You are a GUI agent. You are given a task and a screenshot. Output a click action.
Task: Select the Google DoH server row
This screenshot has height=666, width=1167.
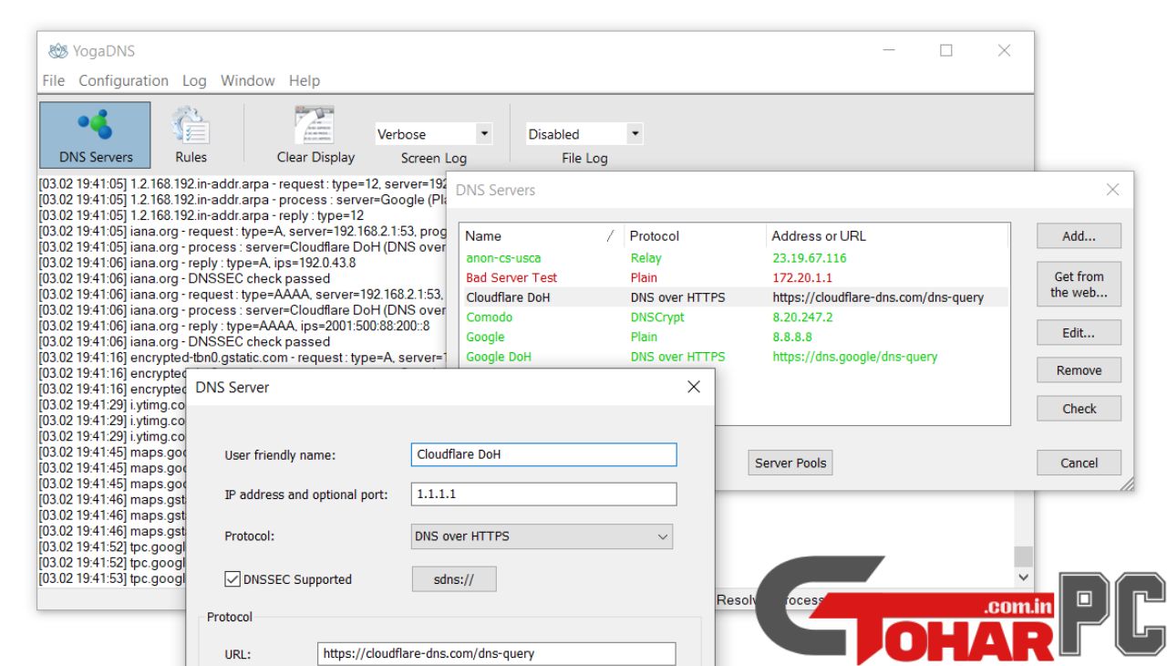pyautogui.click(x=734, y=357)
